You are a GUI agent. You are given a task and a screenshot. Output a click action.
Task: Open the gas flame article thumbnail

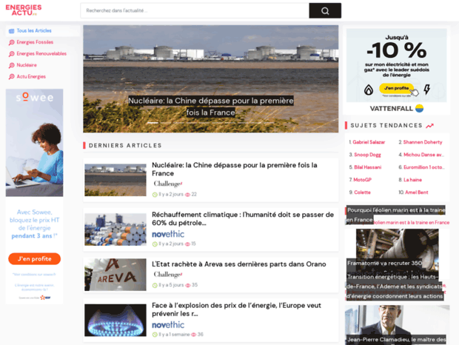[x=115, y=320]
